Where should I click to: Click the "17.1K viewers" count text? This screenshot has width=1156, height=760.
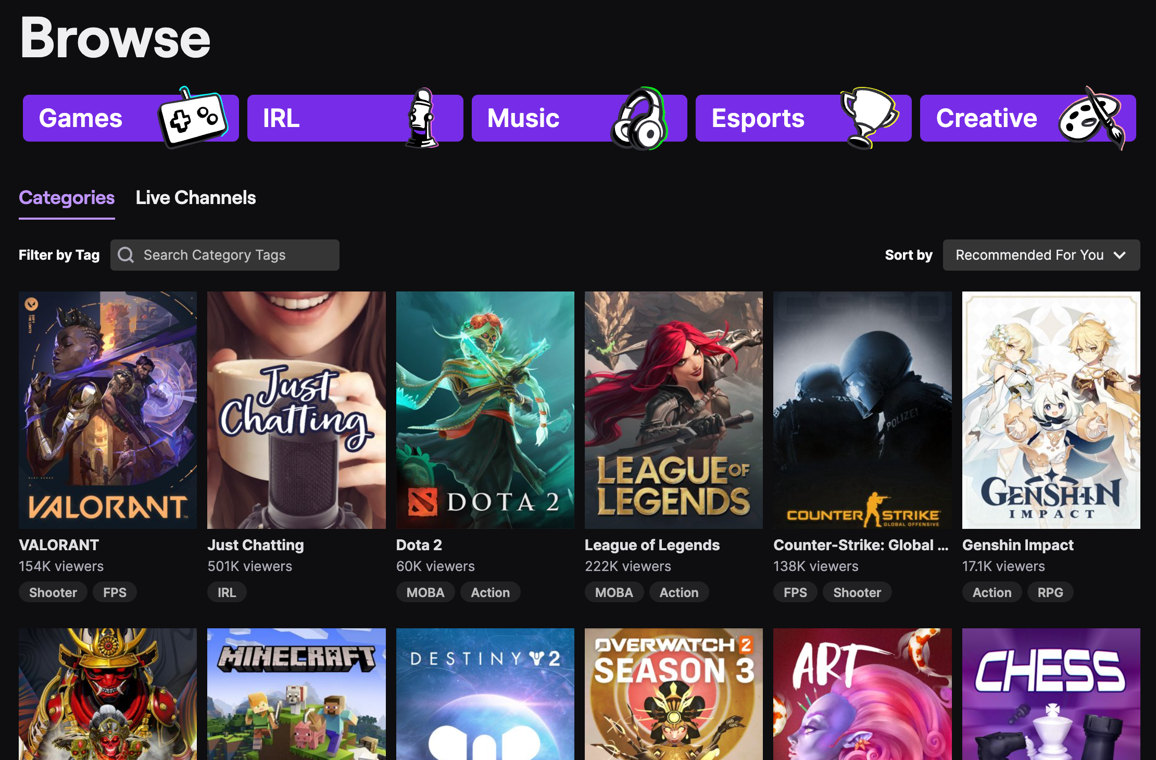click(x=1003, y=566)
